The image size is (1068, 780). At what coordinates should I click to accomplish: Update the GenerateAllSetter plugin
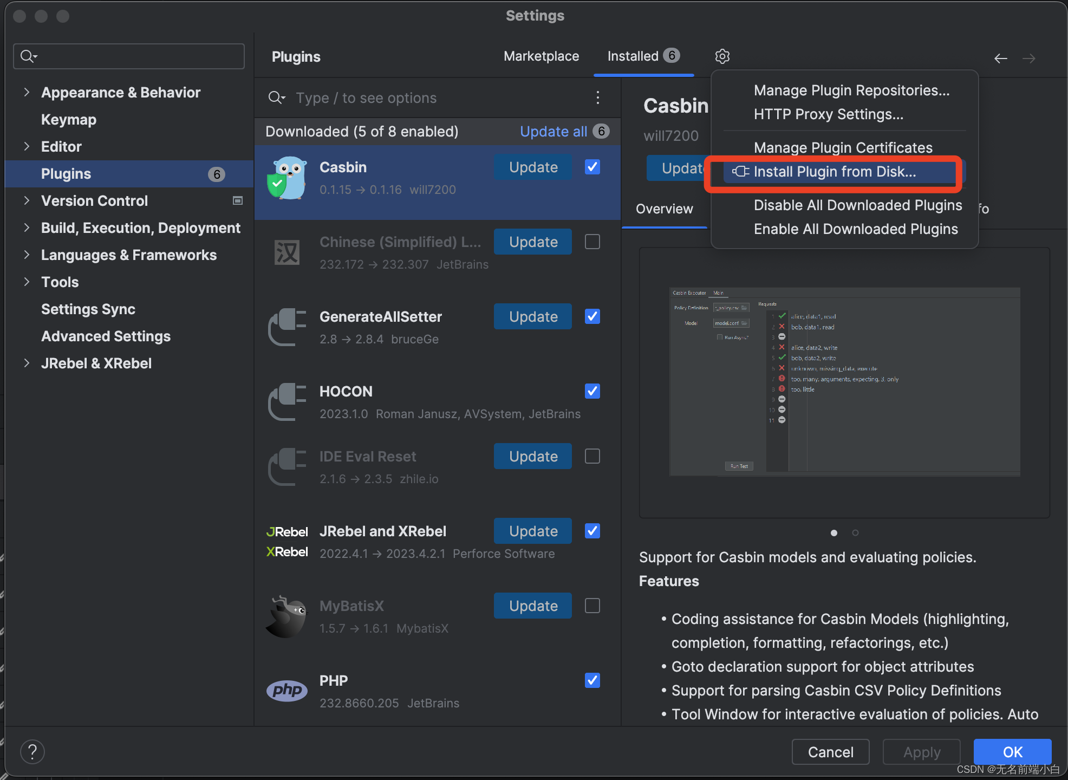(532, 316)
